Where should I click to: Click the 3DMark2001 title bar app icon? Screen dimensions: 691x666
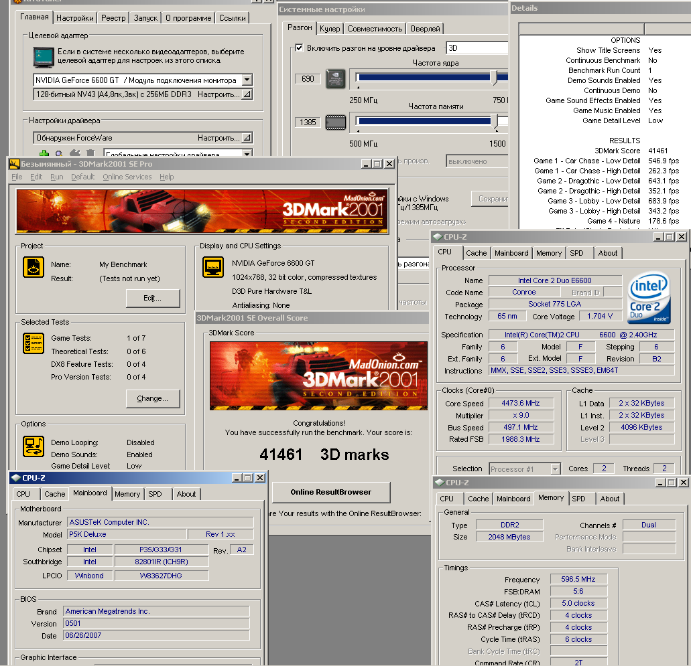click(x=15, y=164)
